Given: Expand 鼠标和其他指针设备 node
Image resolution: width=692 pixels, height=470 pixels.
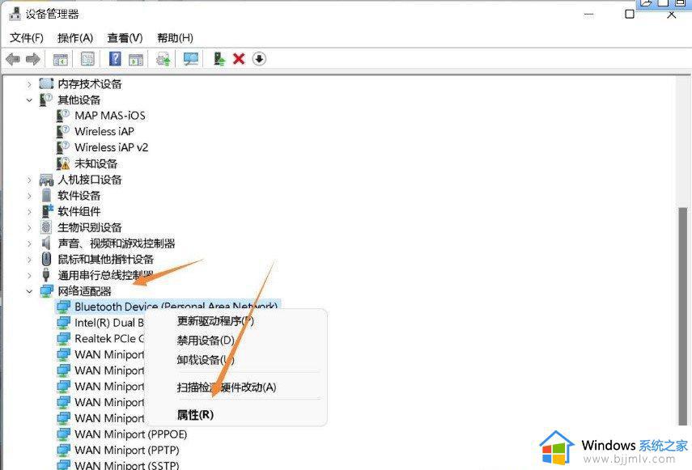Looking at the screenshot, I should point(29,259).
